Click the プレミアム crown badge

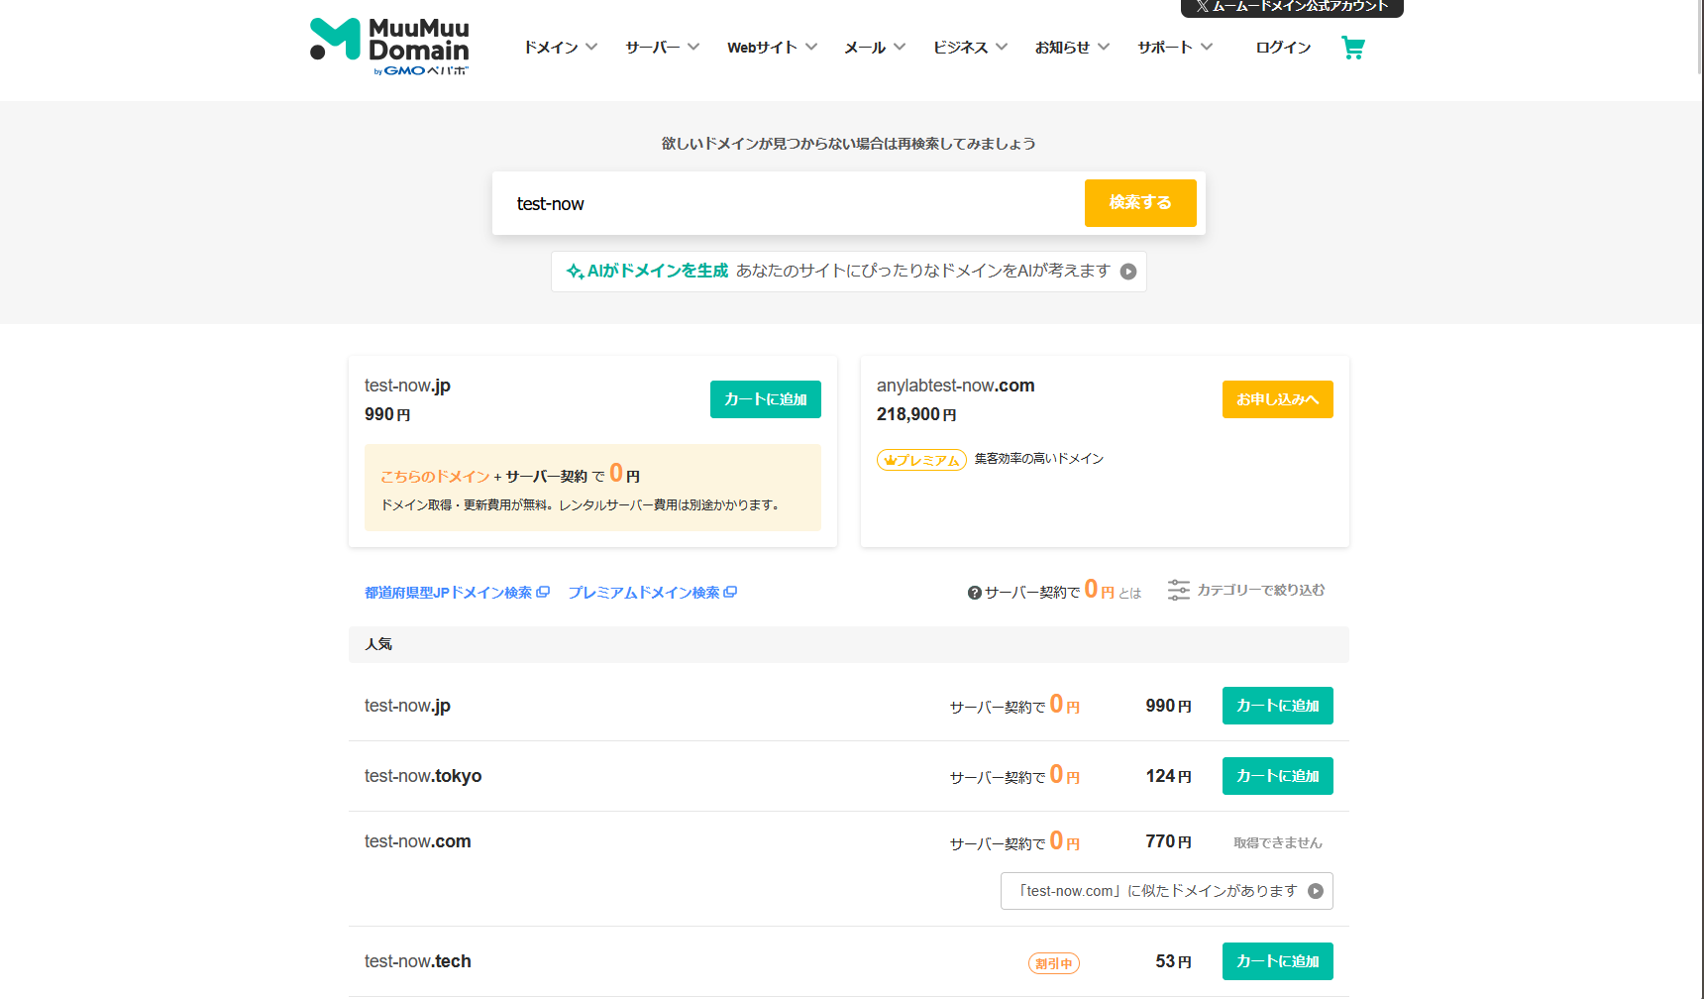921,460
